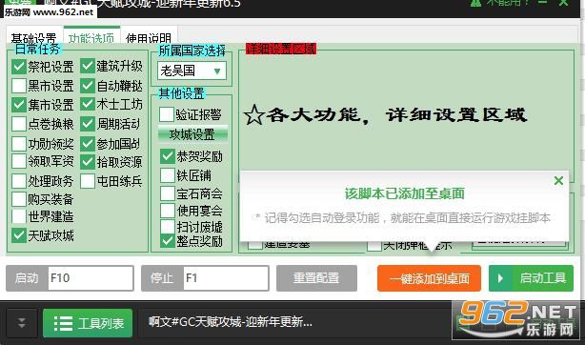This screenshot has height=345, width=585.
Task: Open the 所属国家选择 dropdown showing 老吴国
Action: point(192,71)
